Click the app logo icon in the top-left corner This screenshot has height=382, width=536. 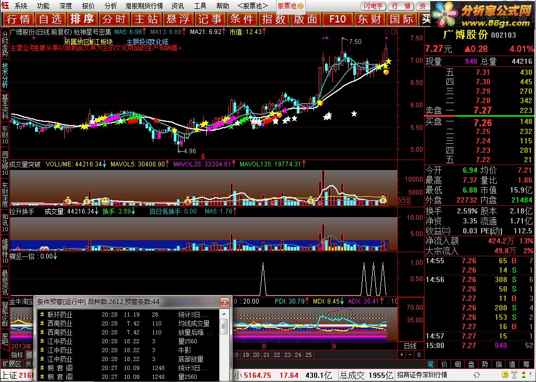[x=5, y=6]
